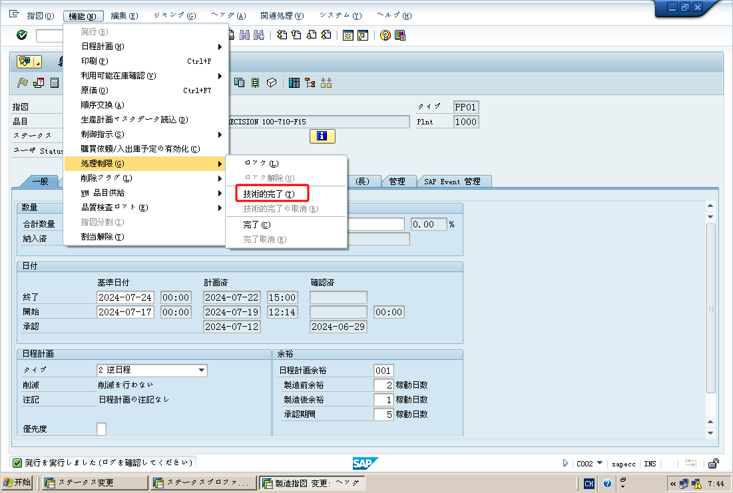733x493 pixels.
Task: Click the calculator costing icon
Action: click(x=53, y=82)
